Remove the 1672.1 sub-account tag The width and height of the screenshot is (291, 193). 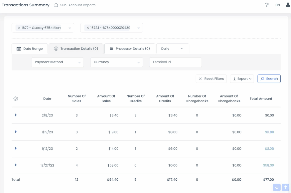coord(88,28)
